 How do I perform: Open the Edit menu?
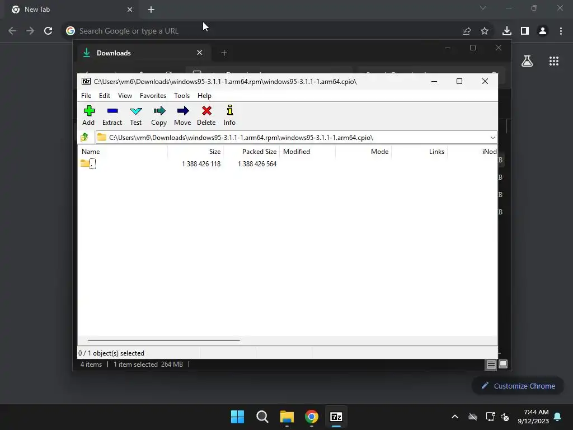105,95
